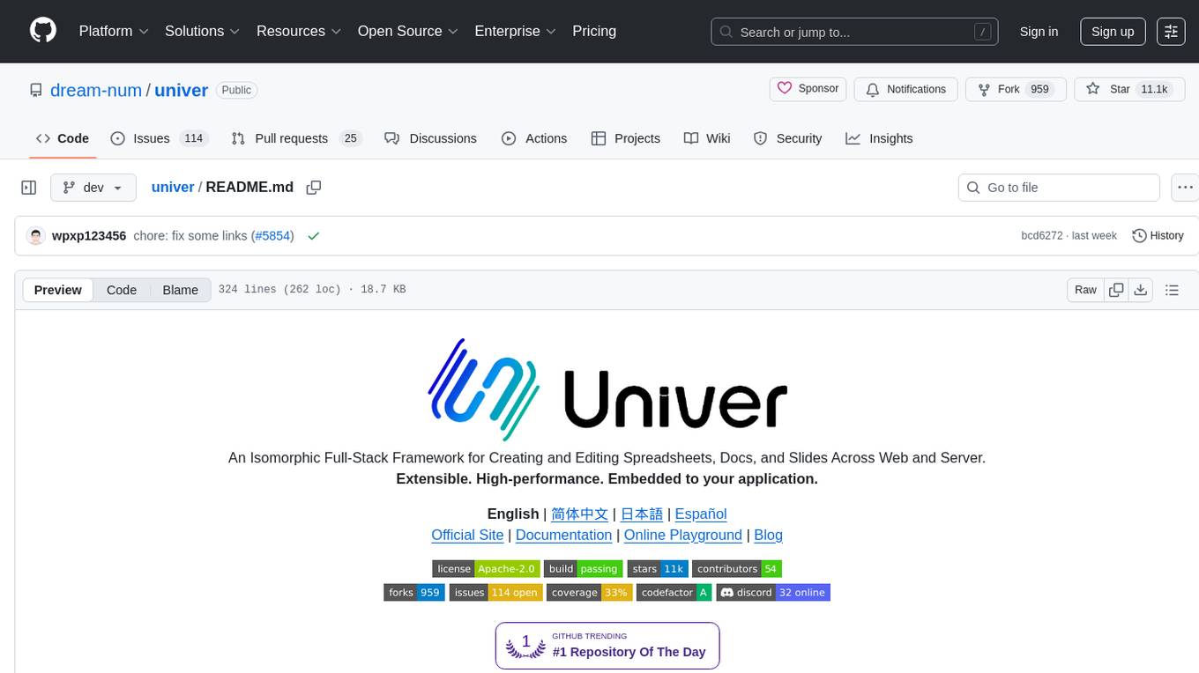Open the Pull requests tab
The width and height of the screenshot is (1199, 673).
(x=296, y=138)
